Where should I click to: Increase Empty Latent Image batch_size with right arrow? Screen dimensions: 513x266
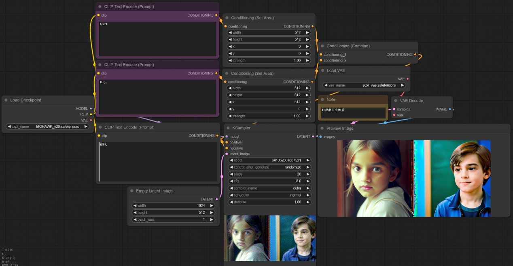click(211, 220)
